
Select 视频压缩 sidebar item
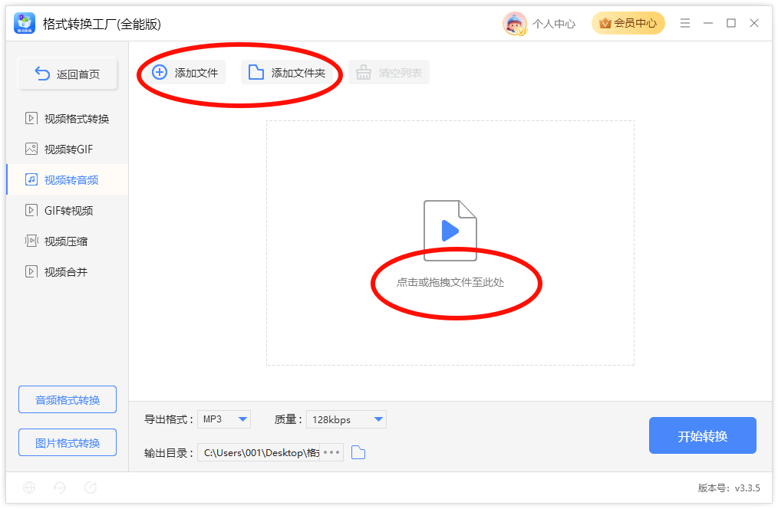click(68, 241)
